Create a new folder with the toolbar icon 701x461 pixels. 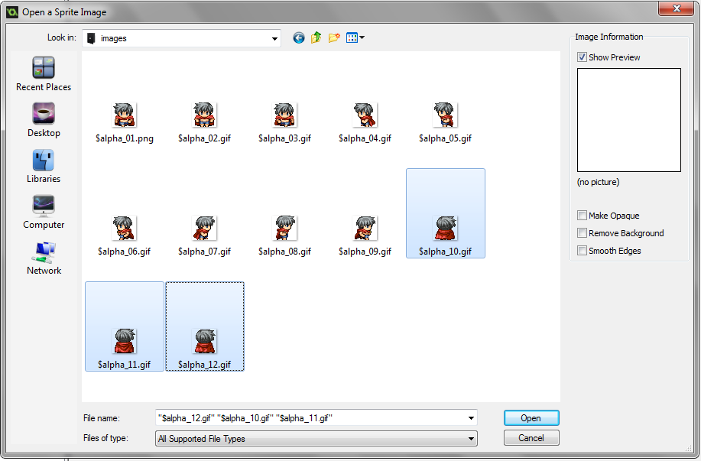point(333,37)
